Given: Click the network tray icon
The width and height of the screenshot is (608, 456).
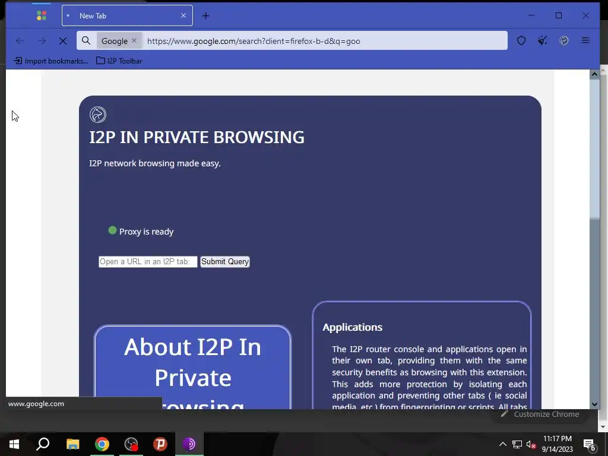Looking at the screenshot, I should coord(517,444).
